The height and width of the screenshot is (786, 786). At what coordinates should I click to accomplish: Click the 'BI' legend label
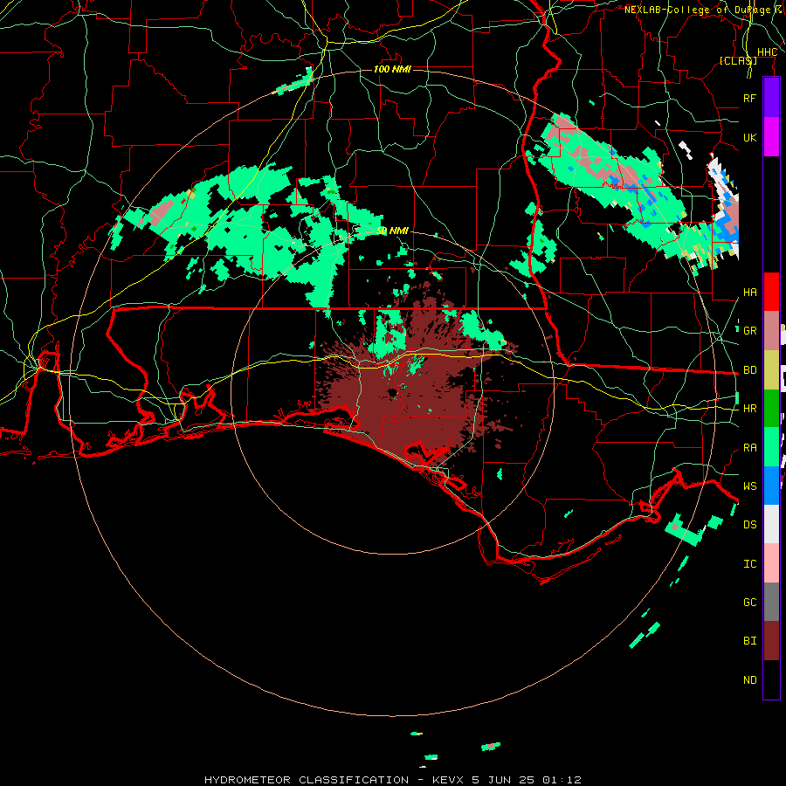pos(749,641)
